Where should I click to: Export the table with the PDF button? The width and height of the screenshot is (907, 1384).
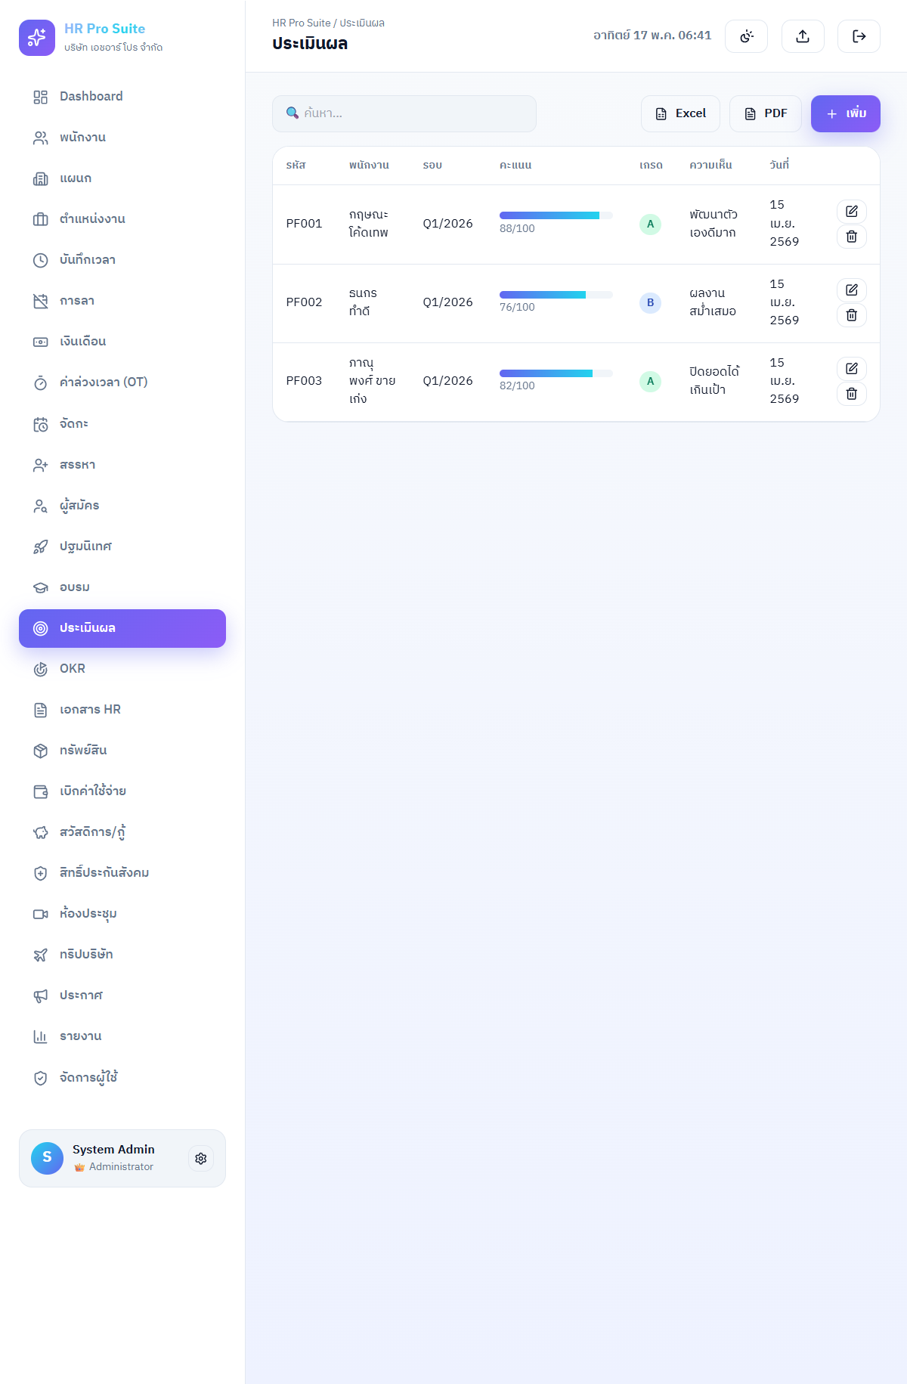[766, 113]
